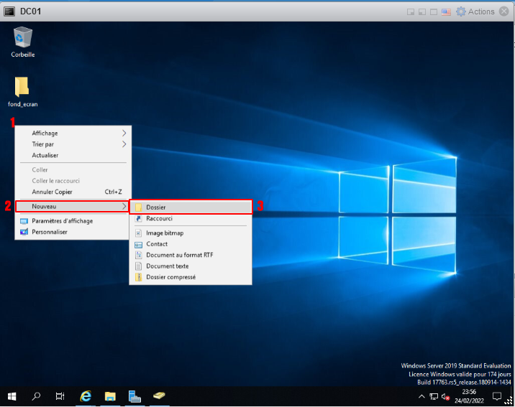Screen dimensions: 515x407
Task: Open Paramètres d'affichage from context menu
Action: [x=62, y=220]
